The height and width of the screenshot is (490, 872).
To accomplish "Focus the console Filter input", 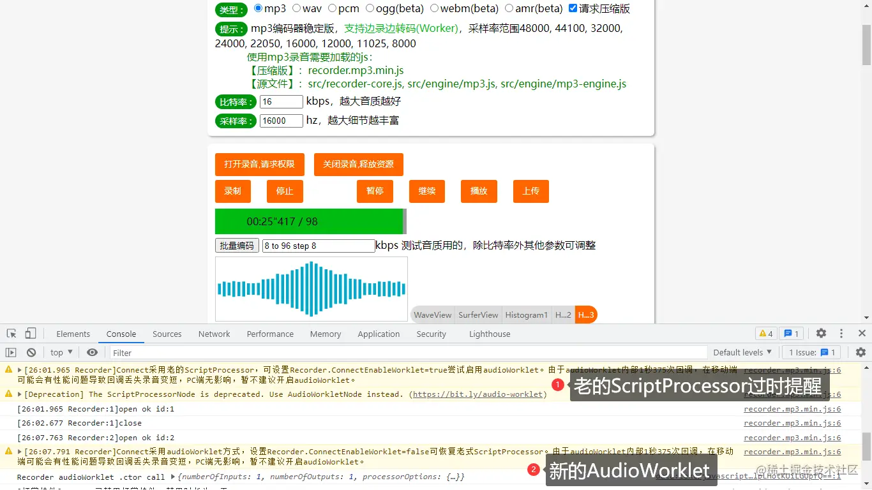I will [x=409, y=353].
